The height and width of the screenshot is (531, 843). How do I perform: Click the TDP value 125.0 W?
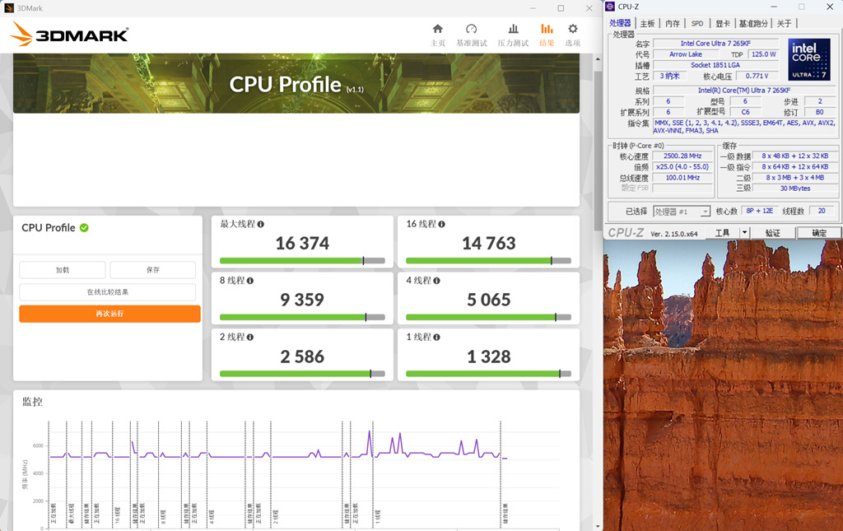click(x=763, y=54)
